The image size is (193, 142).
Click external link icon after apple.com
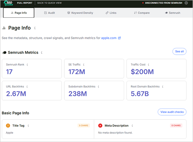[x=119, y=38]
